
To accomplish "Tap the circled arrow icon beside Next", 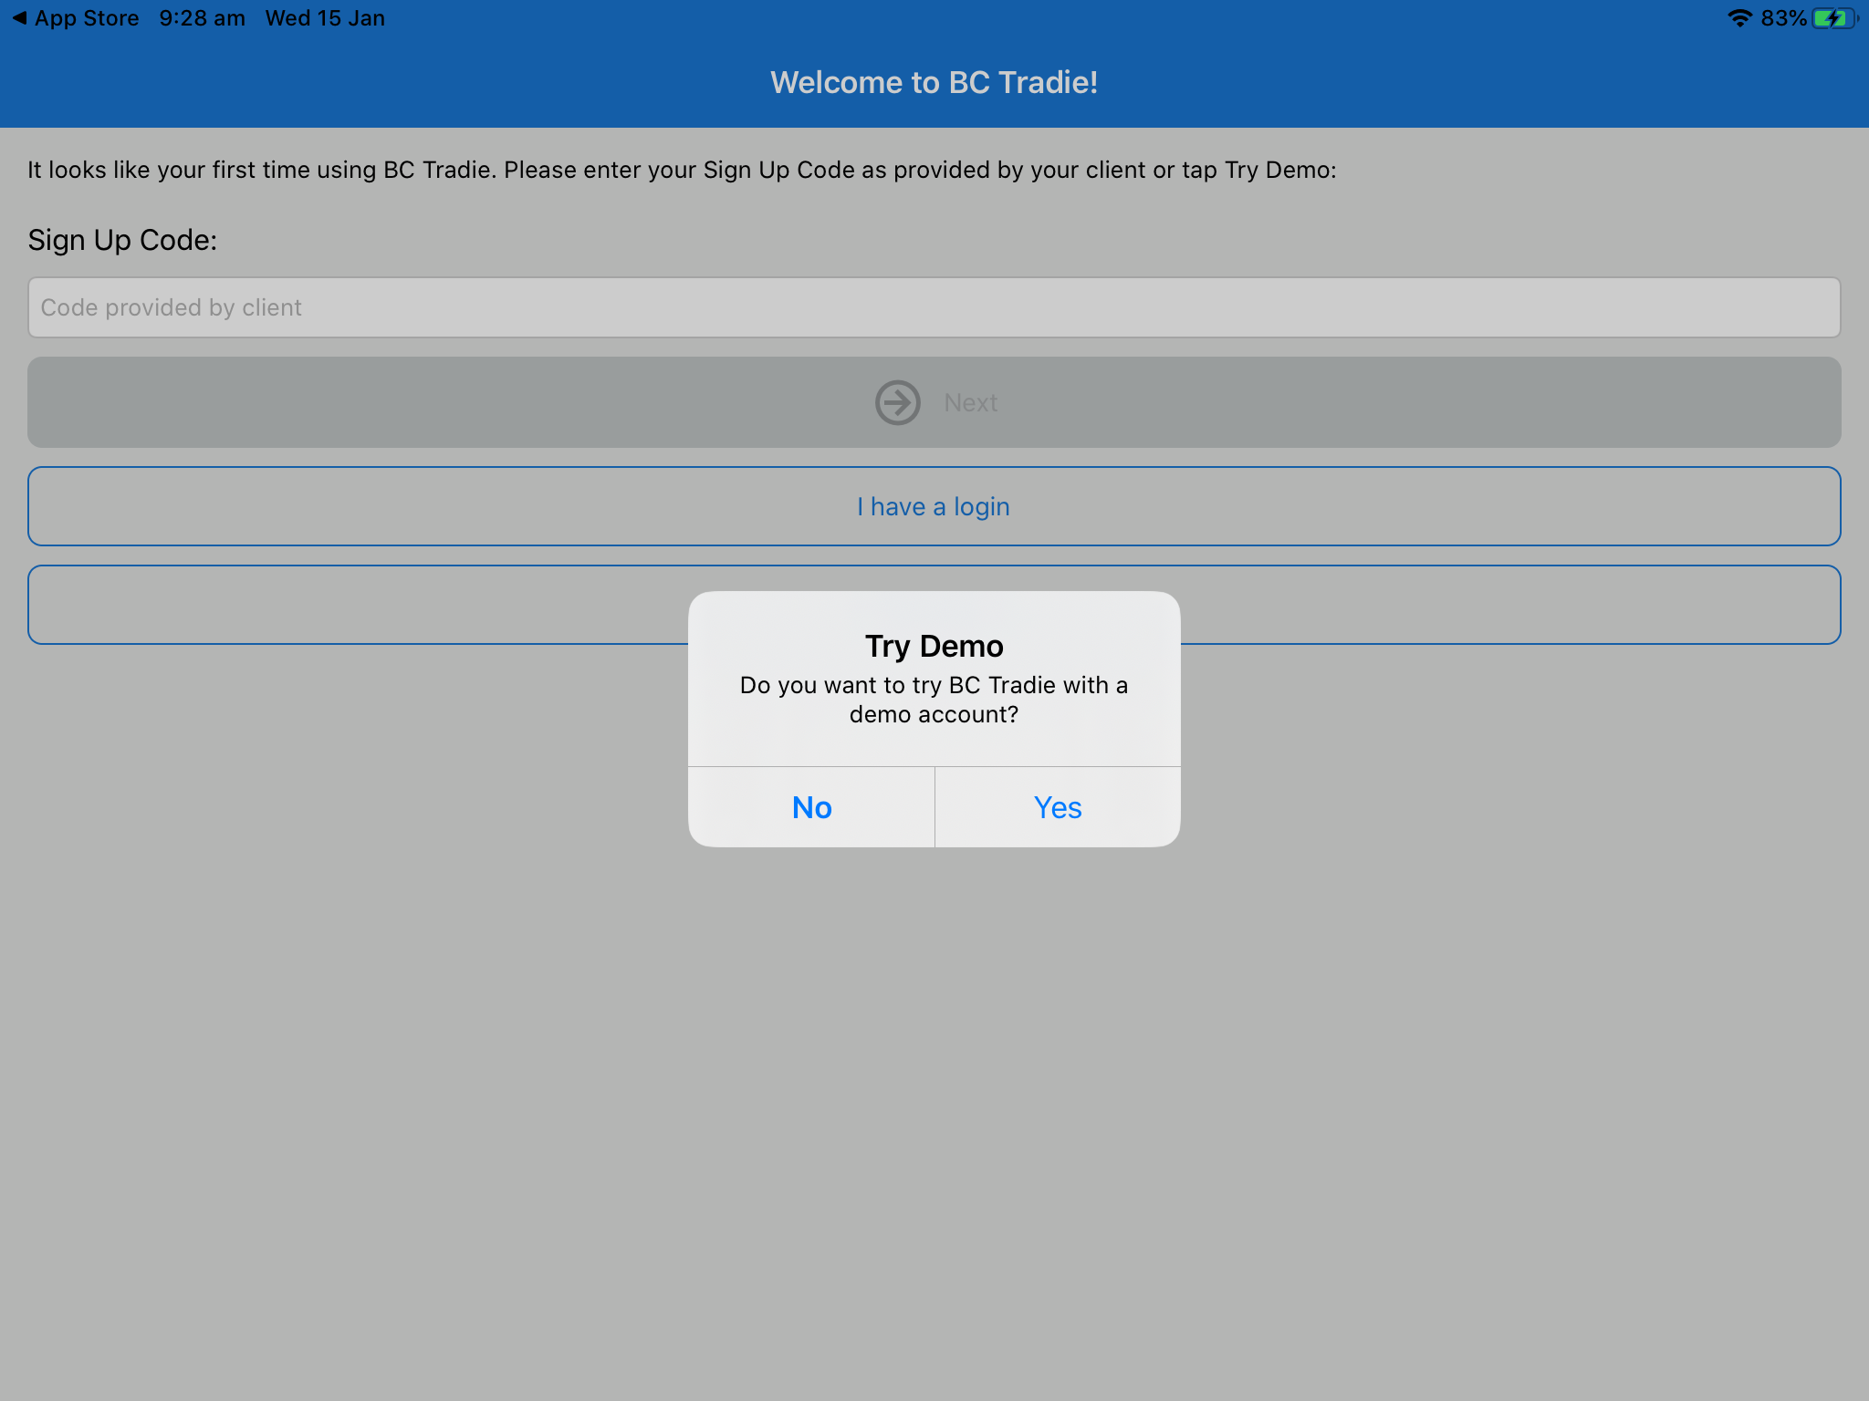I will pyautogui.click(x=898, y=402).
